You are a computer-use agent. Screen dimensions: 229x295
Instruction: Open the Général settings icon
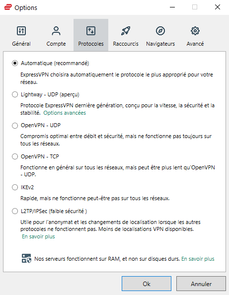click(21, 31)
